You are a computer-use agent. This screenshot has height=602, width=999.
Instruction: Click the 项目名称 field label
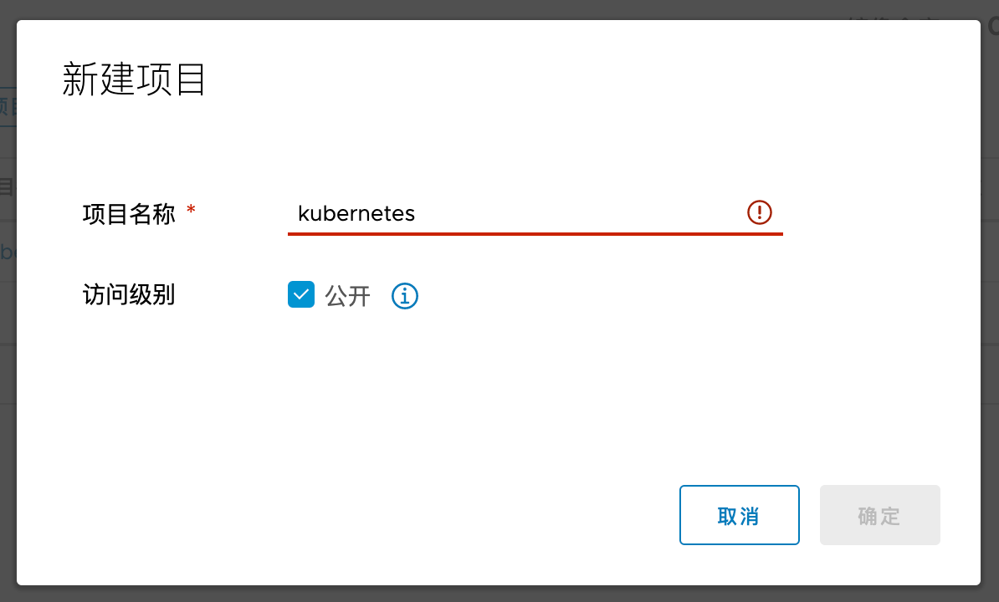click(129, 214)
